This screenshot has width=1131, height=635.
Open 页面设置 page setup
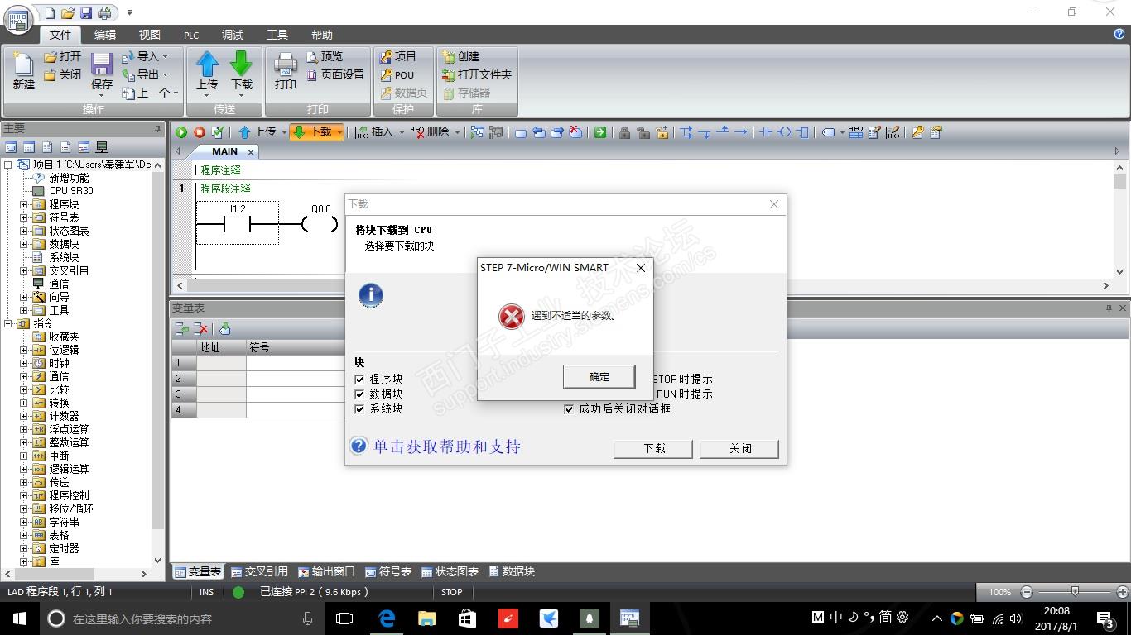[335, 74]
